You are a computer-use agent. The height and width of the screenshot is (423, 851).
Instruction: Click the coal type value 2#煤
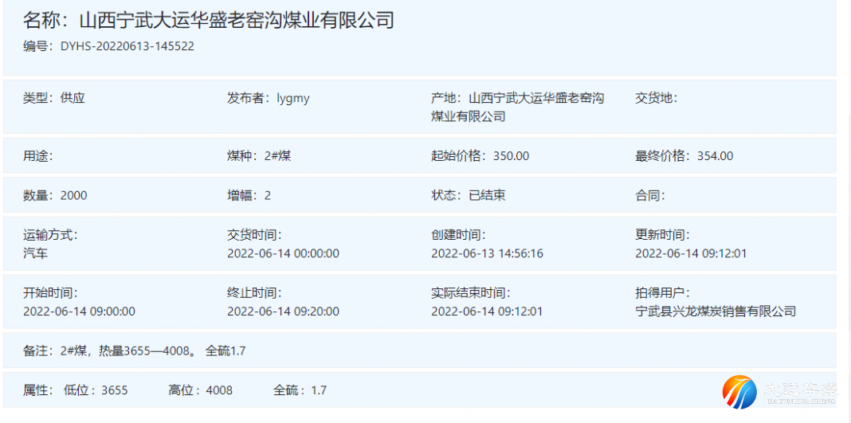(277, 156)
